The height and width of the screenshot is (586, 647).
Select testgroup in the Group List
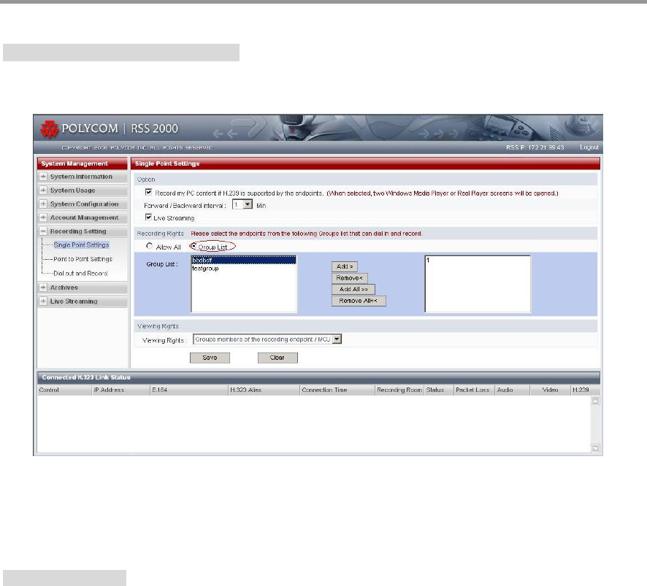(x=243, y=268)
